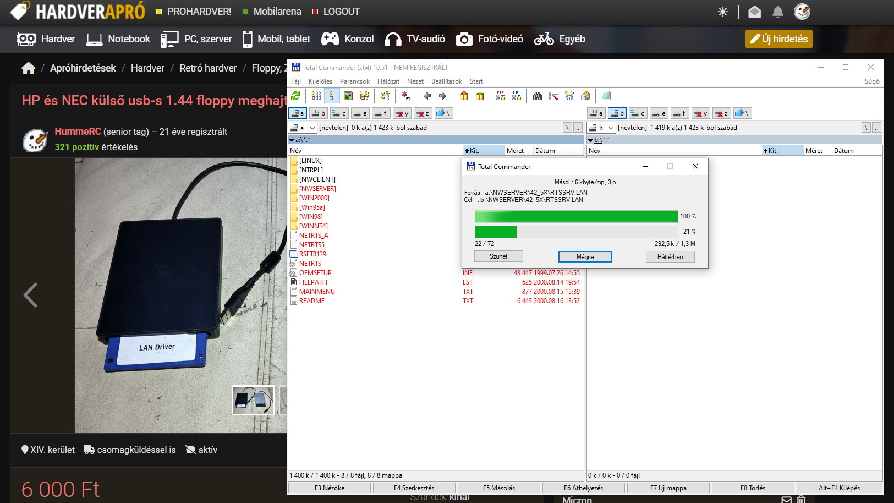This screenshot has height=503, width=894.
Task: Open the multi-rename tool icon
Action: tap(553, 96)
